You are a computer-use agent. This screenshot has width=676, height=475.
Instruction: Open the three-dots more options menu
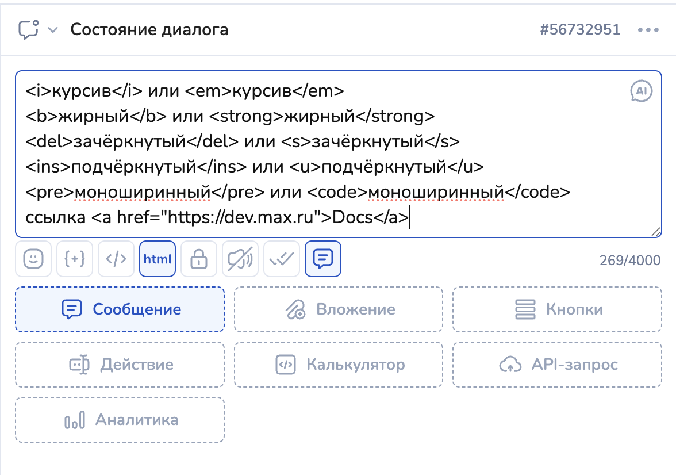[648, 30]
